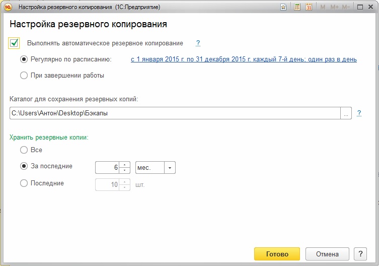Open help hint next to backup folder field
379x266 pixels.
pos(359,113)
